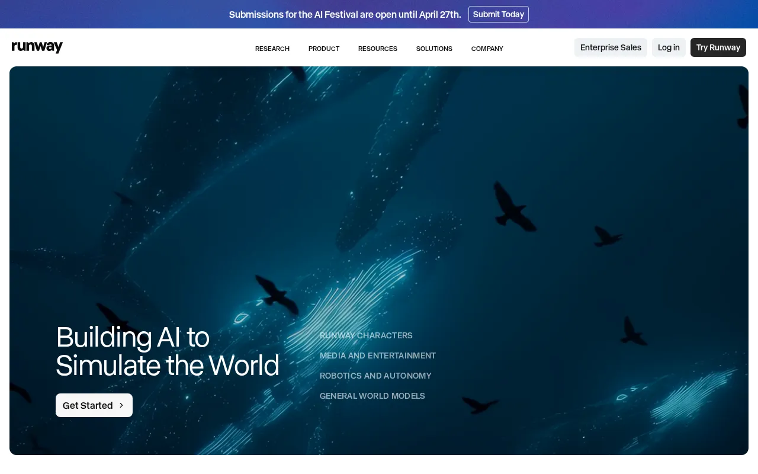Screen dimensions: 758x474
Task: Open the Solutions menu
Action: (434, 49)
